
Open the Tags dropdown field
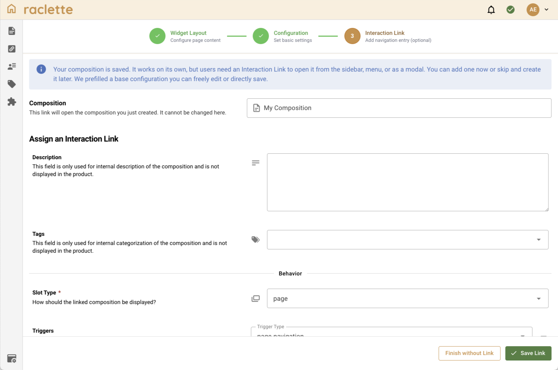pyautogui.click(x=408, y=239)
